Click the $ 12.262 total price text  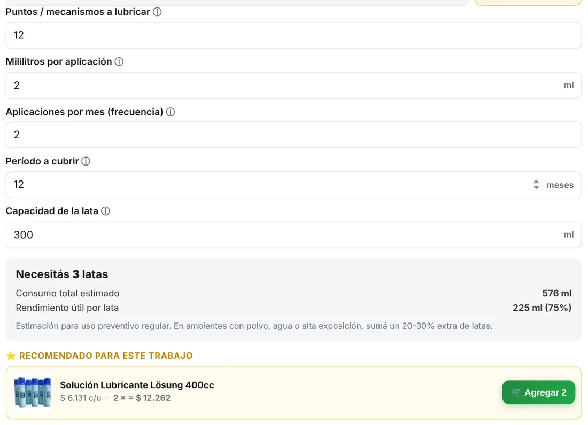153,398
